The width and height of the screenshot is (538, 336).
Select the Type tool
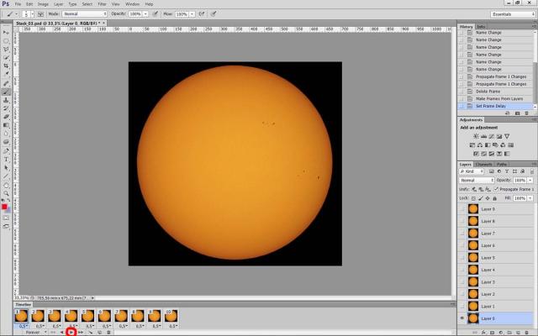(6, 158)
